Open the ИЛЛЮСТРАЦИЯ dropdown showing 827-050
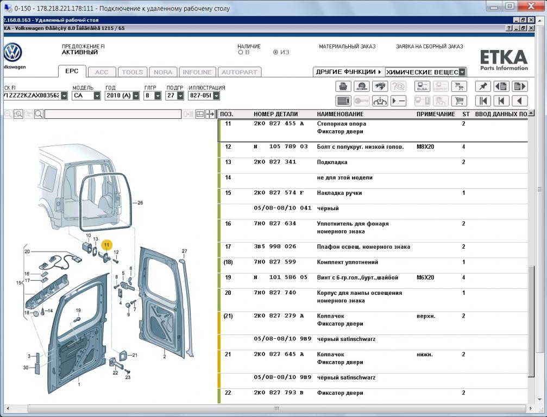The width and height of the screenshot is (547, 417). click(x=216, y=96)
